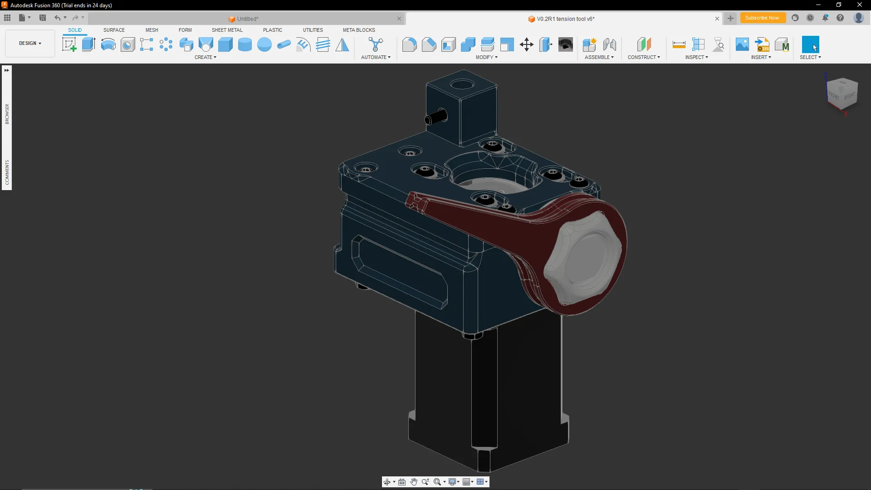
Task: Add a new design tab
Action: [x=730, y=19]
